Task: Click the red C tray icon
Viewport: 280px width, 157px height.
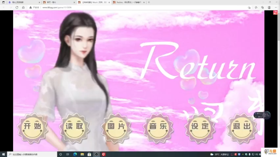Action: (x=235, y=154)
